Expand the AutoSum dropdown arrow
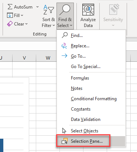Image resolution: width=137 pixels, height=152 pixels. click(x=38, y=7)
